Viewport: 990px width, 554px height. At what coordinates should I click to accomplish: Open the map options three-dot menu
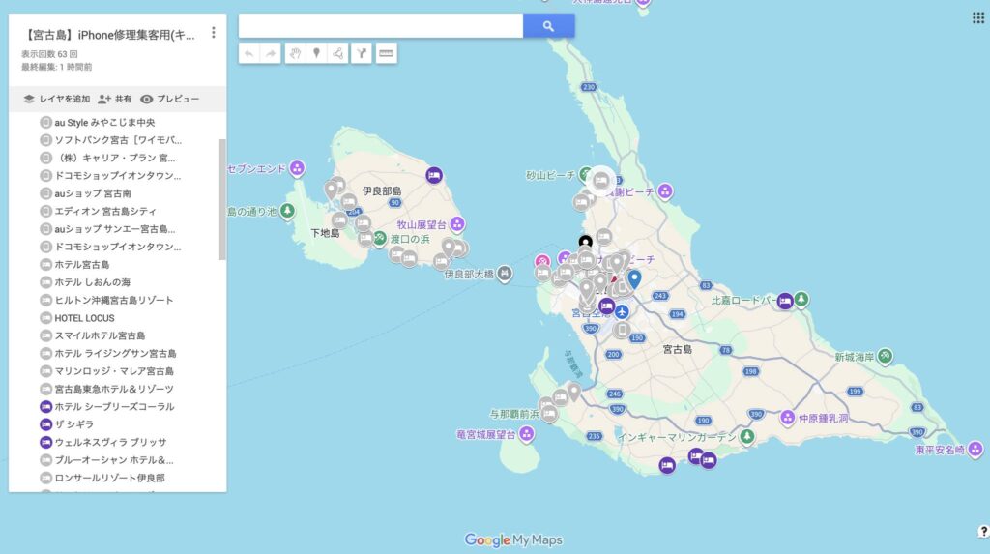213,33
